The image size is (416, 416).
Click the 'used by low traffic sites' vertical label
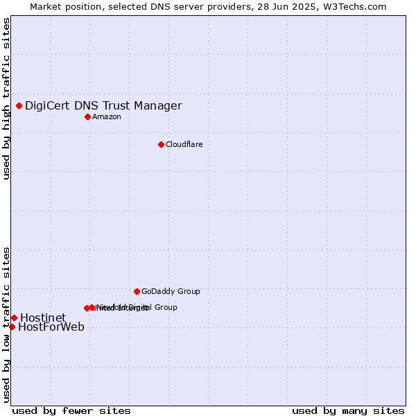coord(6,325)
